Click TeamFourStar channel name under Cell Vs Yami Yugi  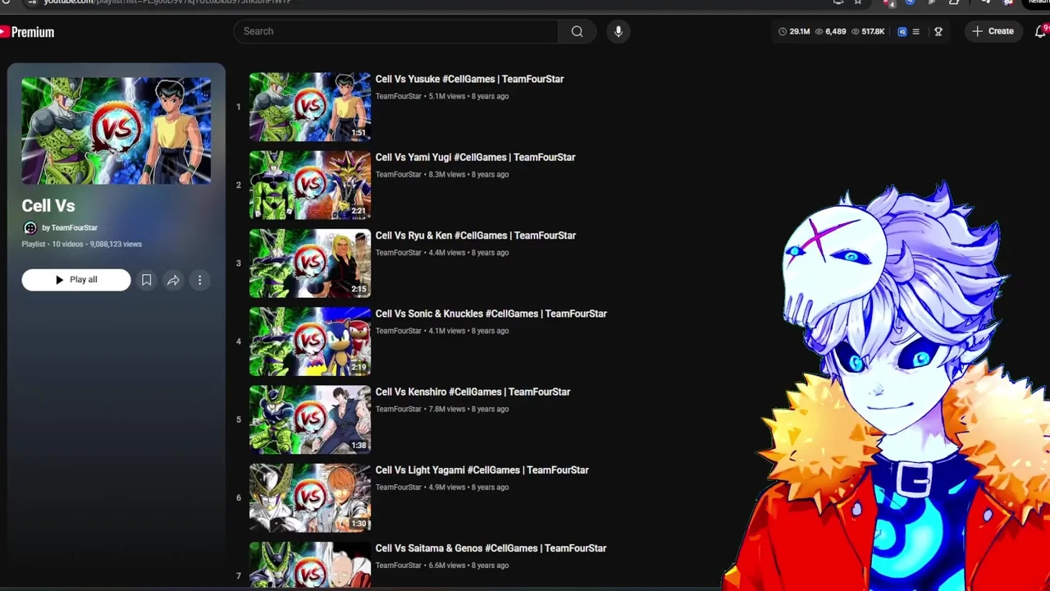pyautogui.click(x=398, y=174)
